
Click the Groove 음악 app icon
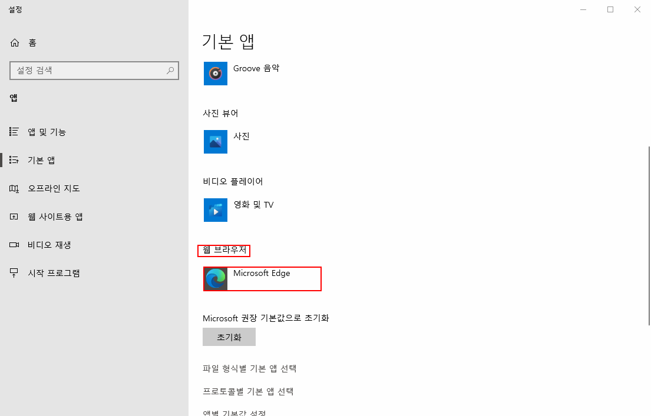(216, 74)
